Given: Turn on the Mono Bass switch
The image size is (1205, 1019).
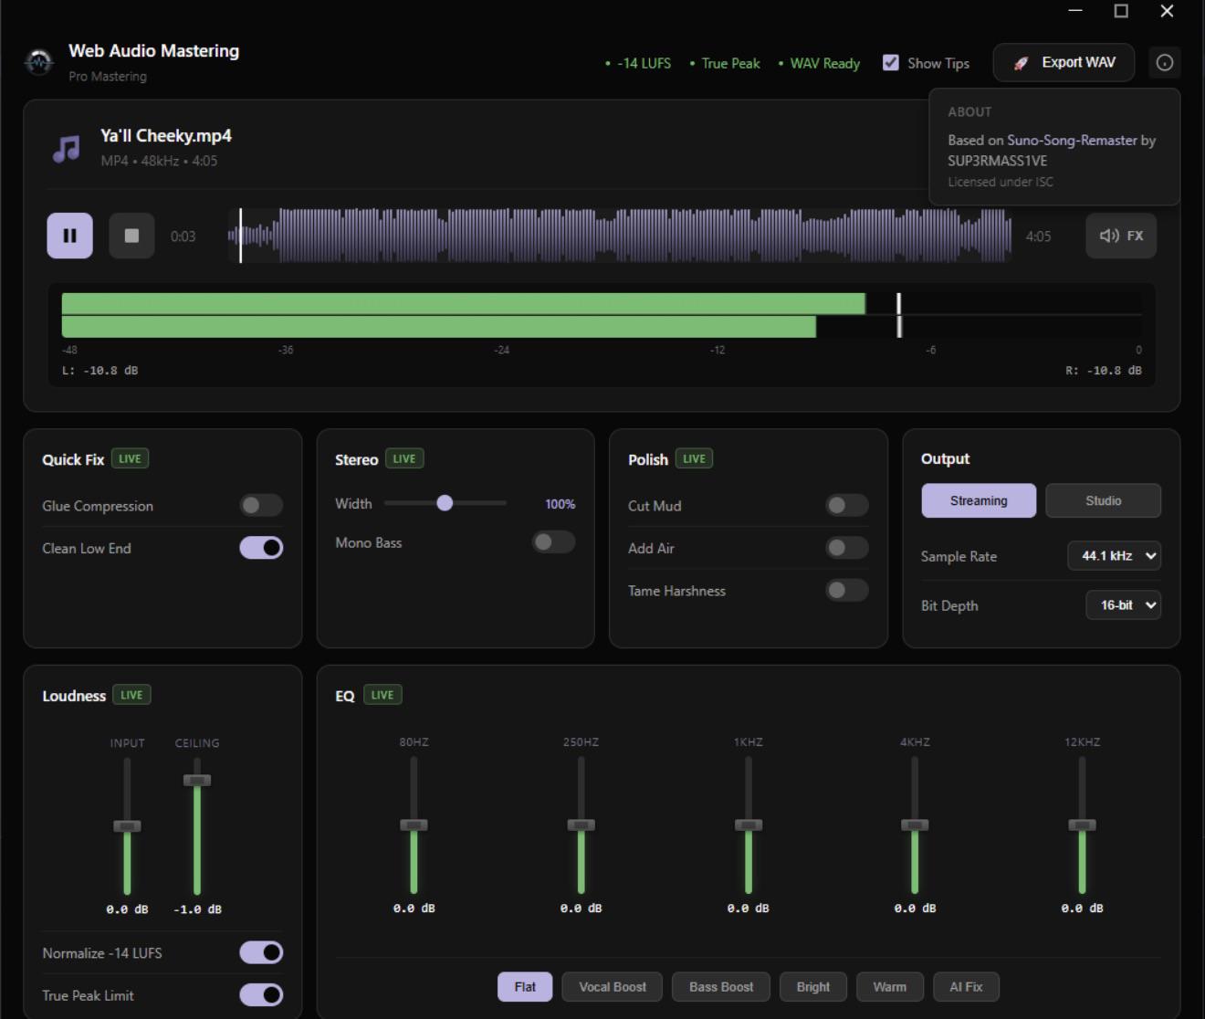Looking at the screenshot, I should [x=553, y=542].
